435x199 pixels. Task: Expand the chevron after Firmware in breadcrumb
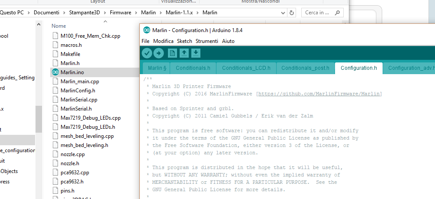[x=136, y=13]
